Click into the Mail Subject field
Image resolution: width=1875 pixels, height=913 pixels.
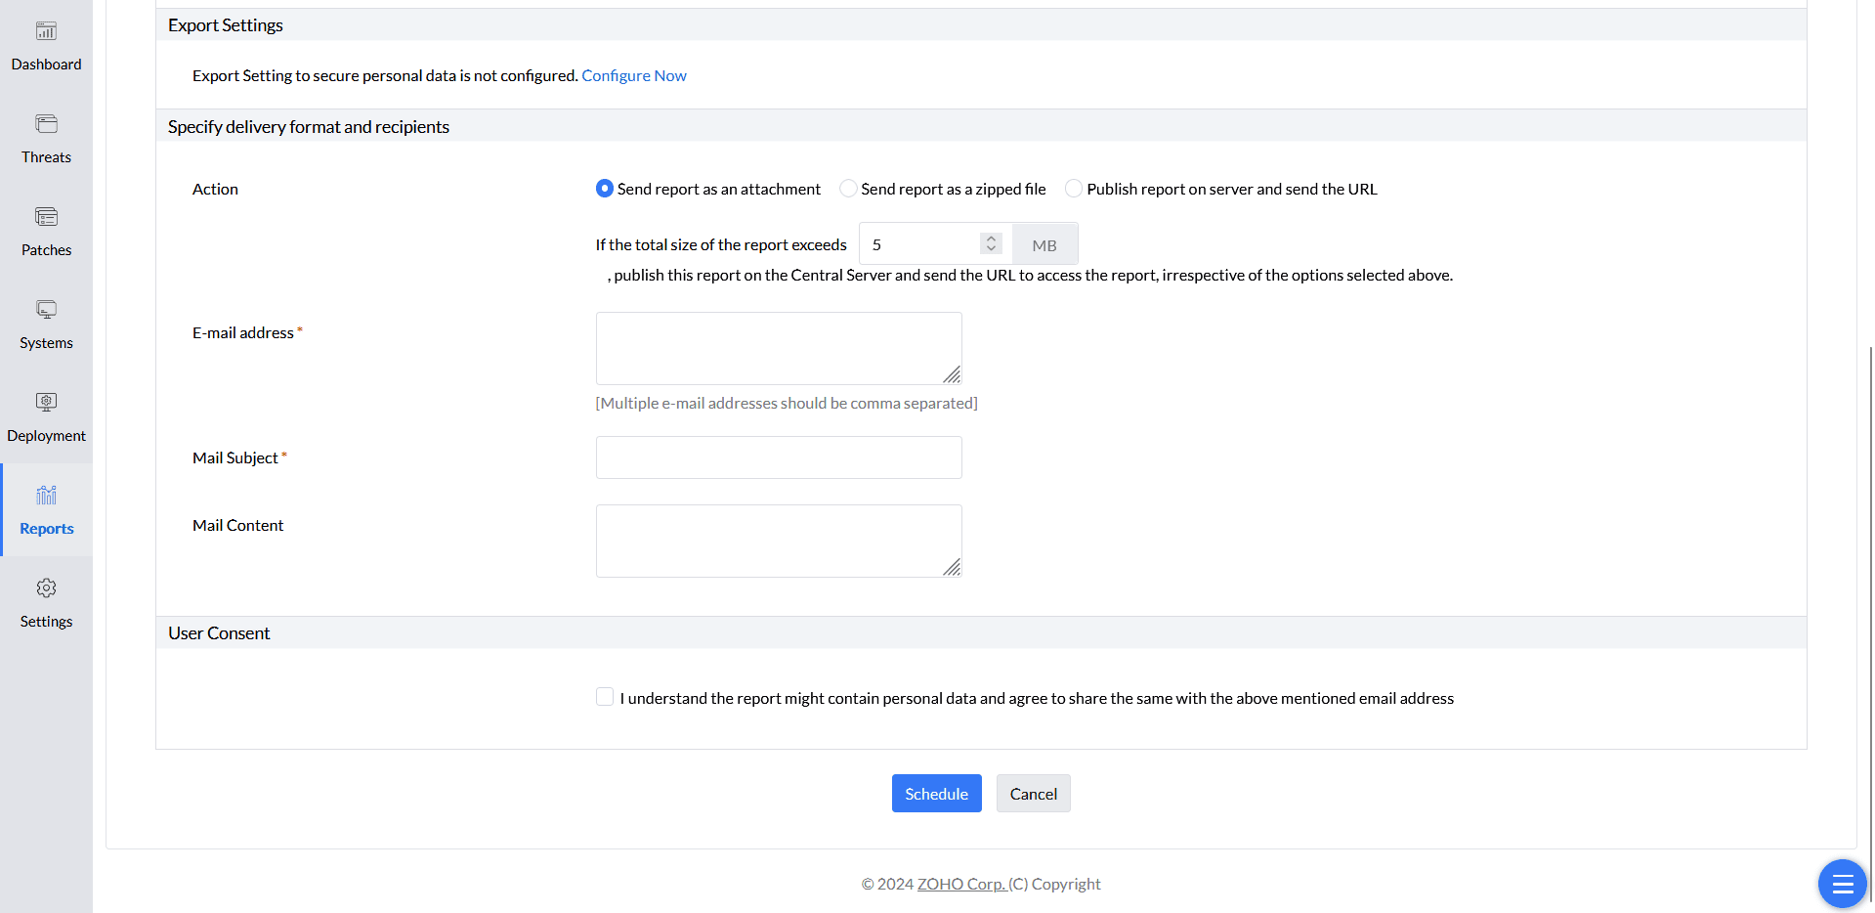point(778,457)
